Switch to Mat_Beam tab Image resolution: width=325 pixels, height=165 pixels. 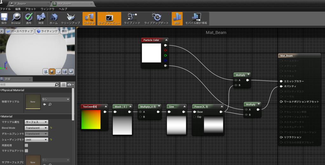click(73, 4)
